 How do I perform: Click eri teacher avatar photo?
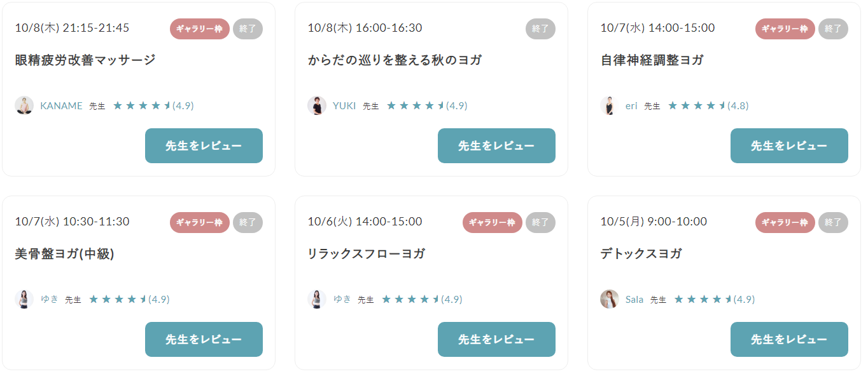pos(610,105)
